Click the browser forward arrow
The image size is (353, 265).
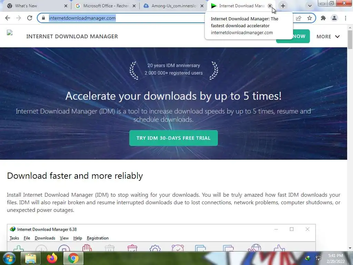click(x=19, y=18)
